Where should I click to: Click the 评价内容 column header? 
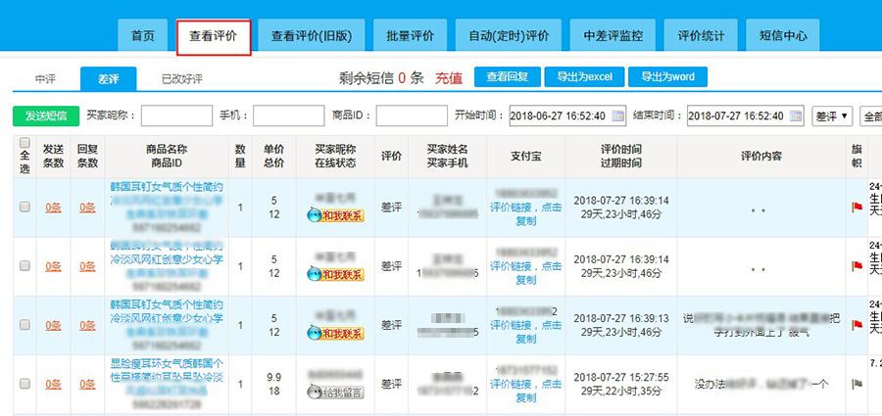pyautogui.click(x=761, y=157)
